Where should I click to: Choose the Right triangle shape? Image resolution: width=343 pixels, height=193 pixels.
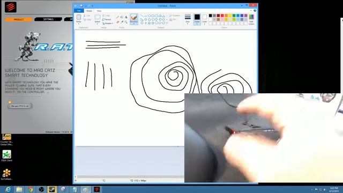(142, 19)
